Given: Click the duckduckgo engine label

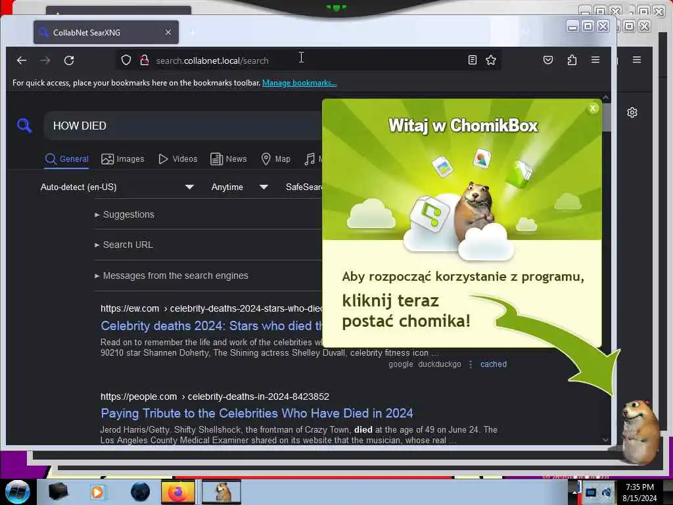Looking at the screenshot, I should [x=440, y=364].
